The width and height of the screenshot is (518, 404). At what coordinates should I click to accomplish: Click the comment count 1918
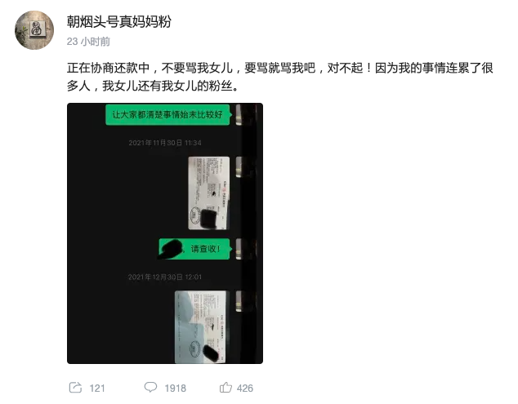(176, 388)
